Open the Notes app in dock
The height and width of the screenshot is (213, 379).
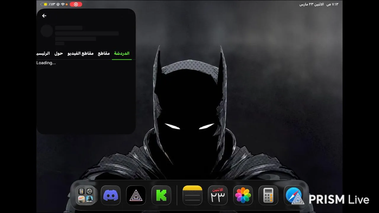point(192,195)
